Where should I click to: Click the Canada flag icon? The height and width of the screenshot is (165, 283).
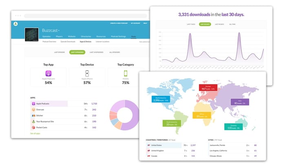[149, 156]
